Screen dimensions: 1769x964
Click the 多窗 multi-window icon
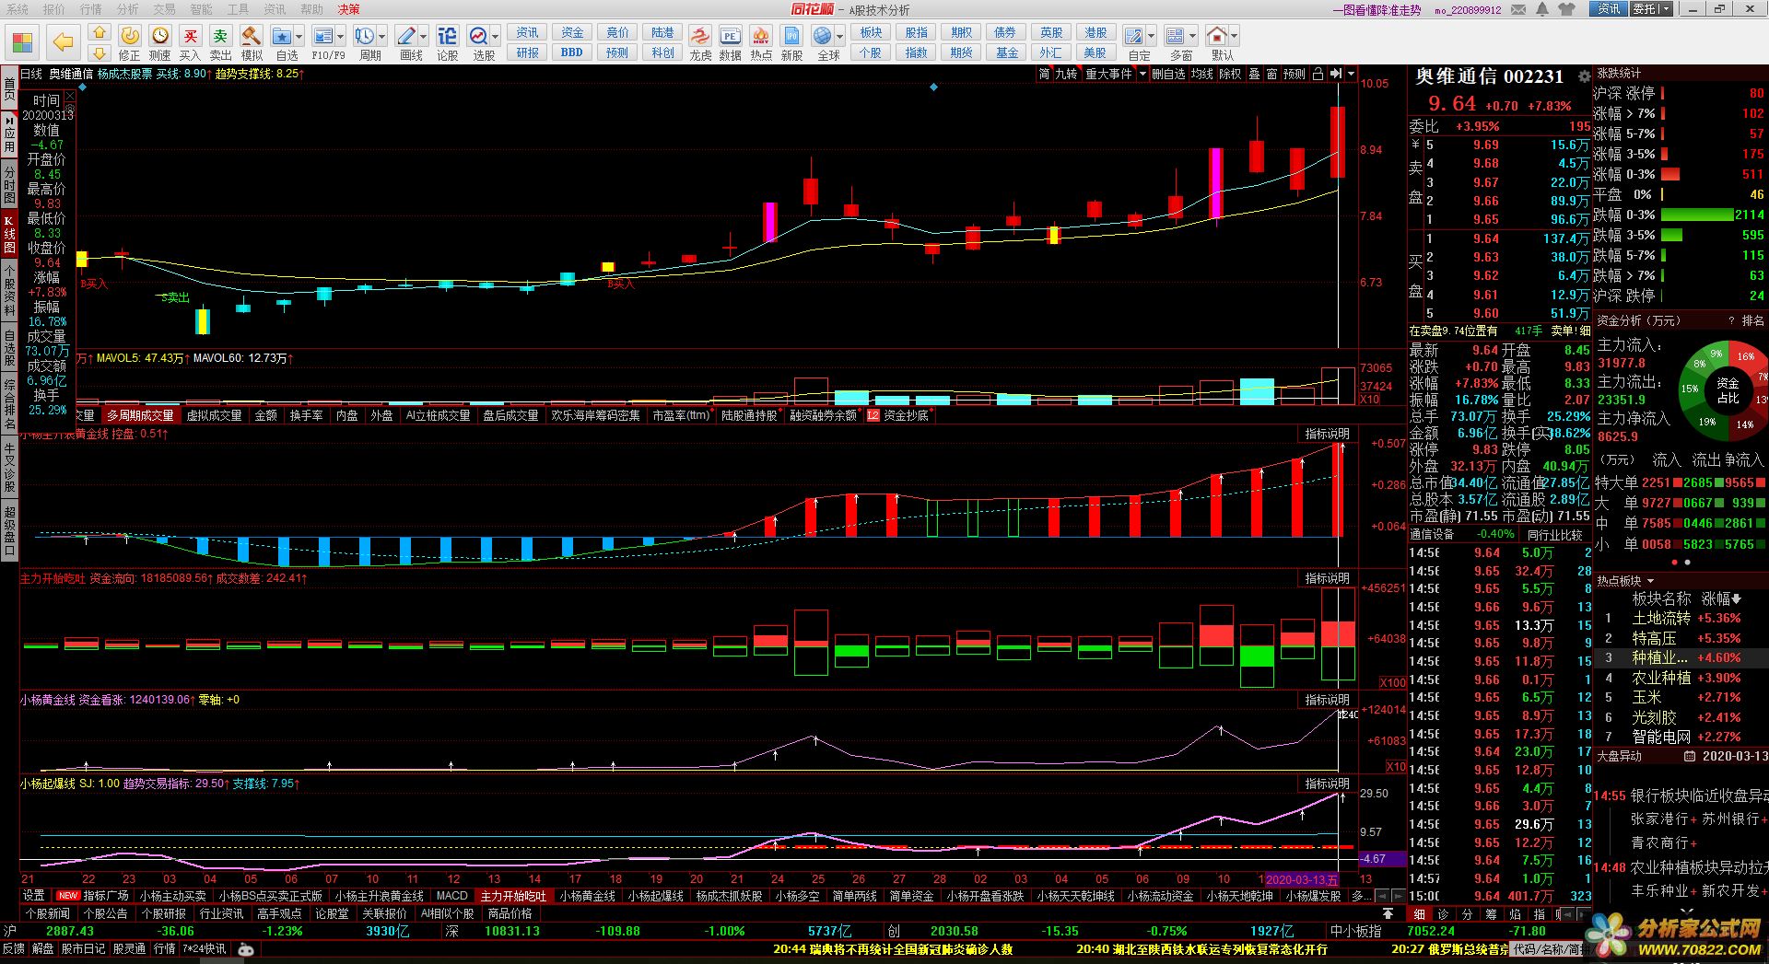pos(1175,36)
